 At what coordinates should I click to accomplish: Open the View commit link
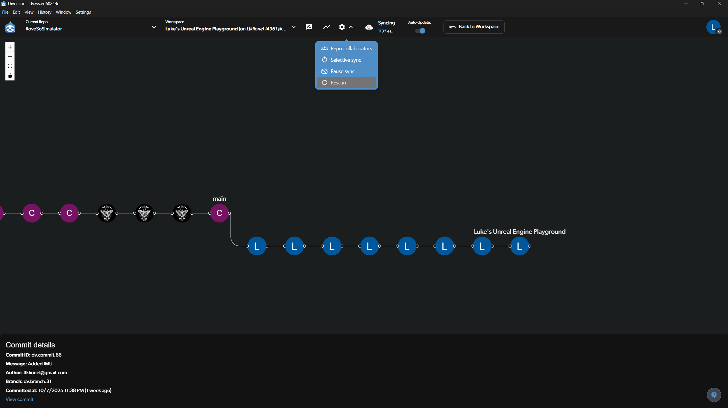(x=19, y=399)
